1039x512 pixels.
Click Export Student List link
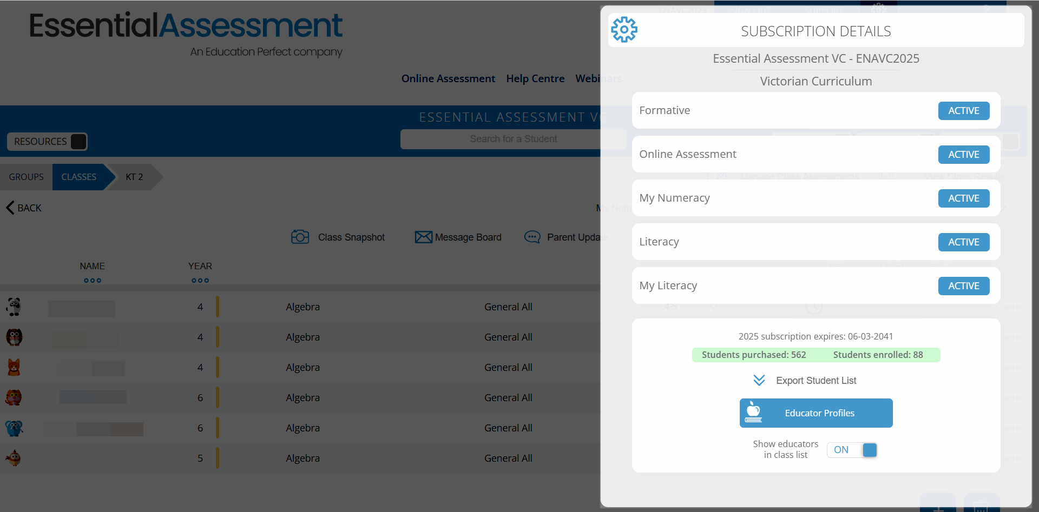pyautogui.click(x=816, y=381)
